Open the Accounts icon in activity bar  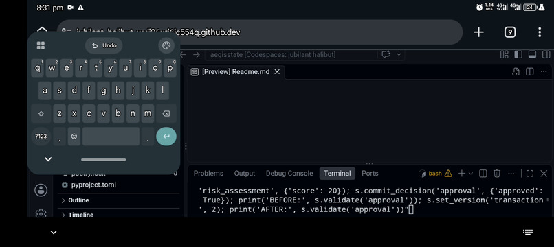click(x=41, y=190)
